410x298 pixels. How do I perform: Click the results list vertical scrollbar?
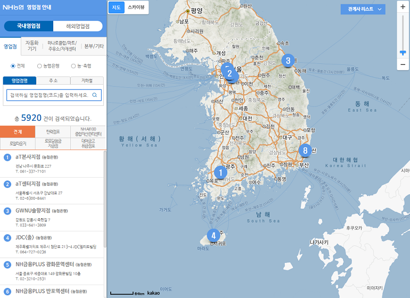[105, 198]
